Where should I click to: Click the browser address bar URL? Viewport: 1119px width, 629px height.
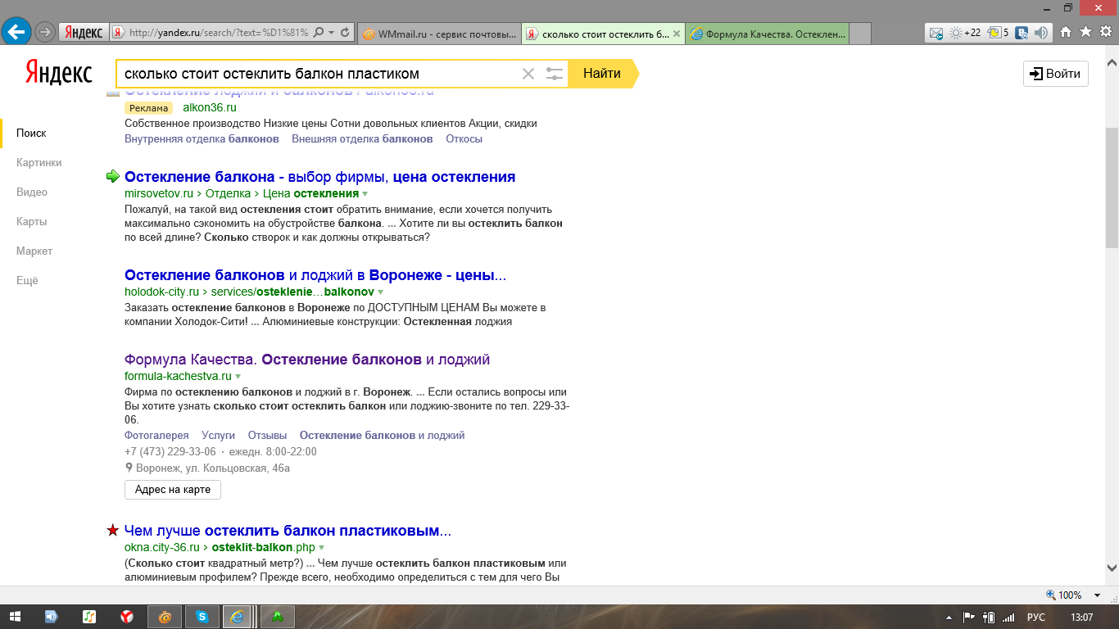(x=219, y=33)
